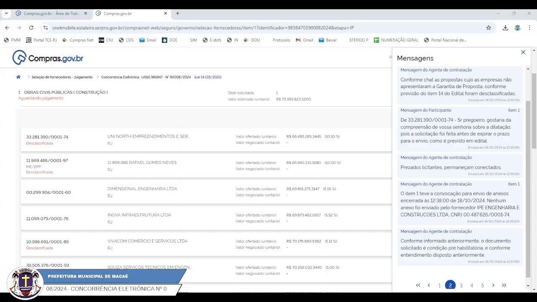This screenshot has width=537, height=302.
Task: Select UNI NORTH EMPREENDIMENTOS supplier row
Action: 206,140
